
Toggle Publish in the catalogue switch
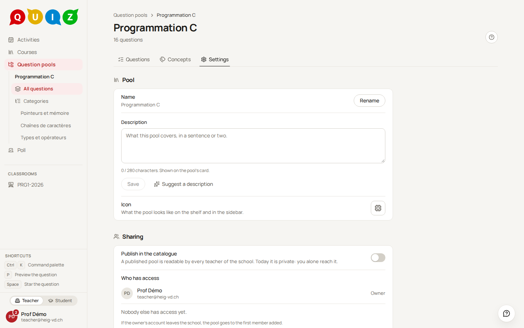pos(378,258)
